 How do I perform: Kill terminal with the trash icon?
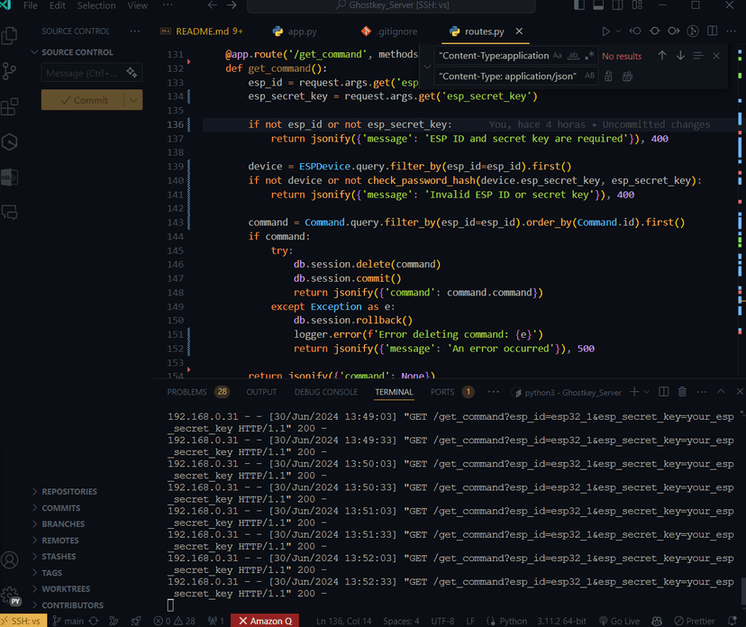(682, 392)
